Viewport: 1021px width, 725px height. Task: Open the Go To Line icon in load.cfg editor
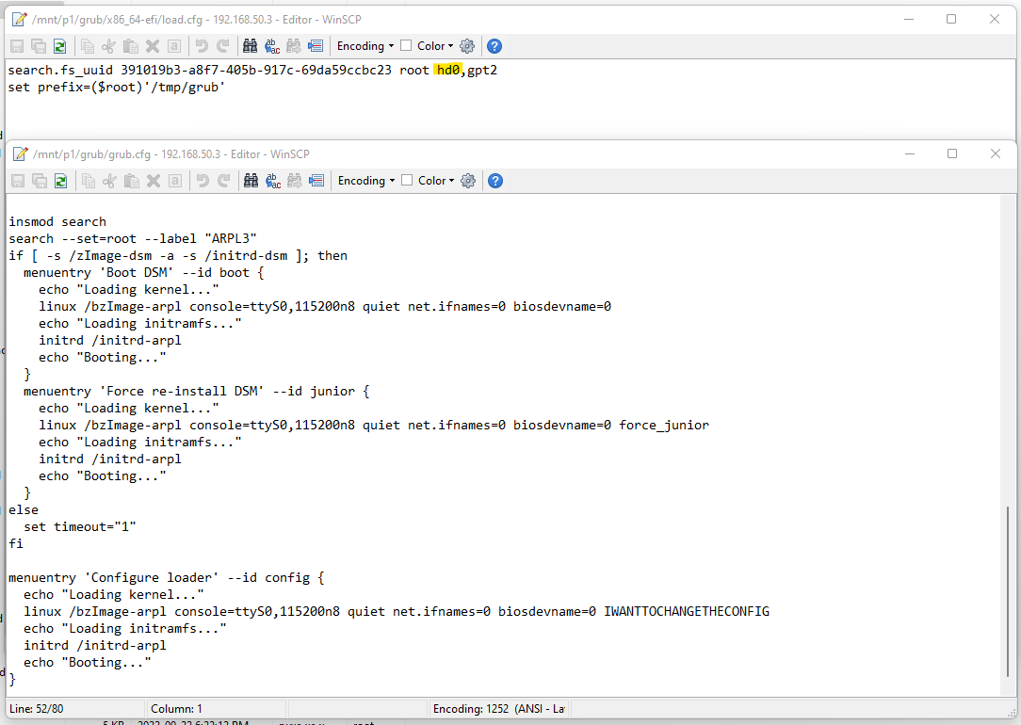point(315,45)
